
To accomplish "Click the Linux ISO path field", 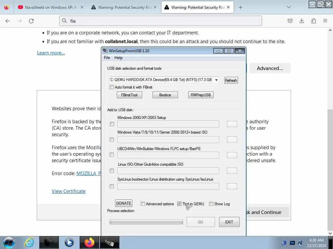I will pos(168,171).
